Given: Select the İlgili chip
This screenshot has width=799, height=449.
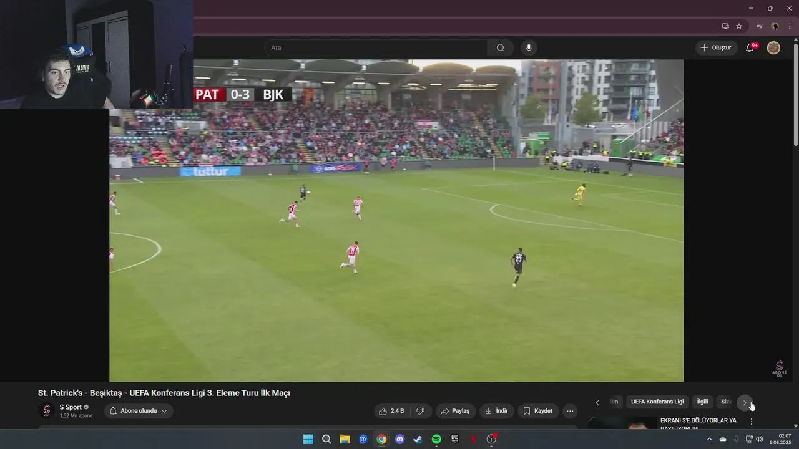Looking at the screenshot, I should 702,402.
